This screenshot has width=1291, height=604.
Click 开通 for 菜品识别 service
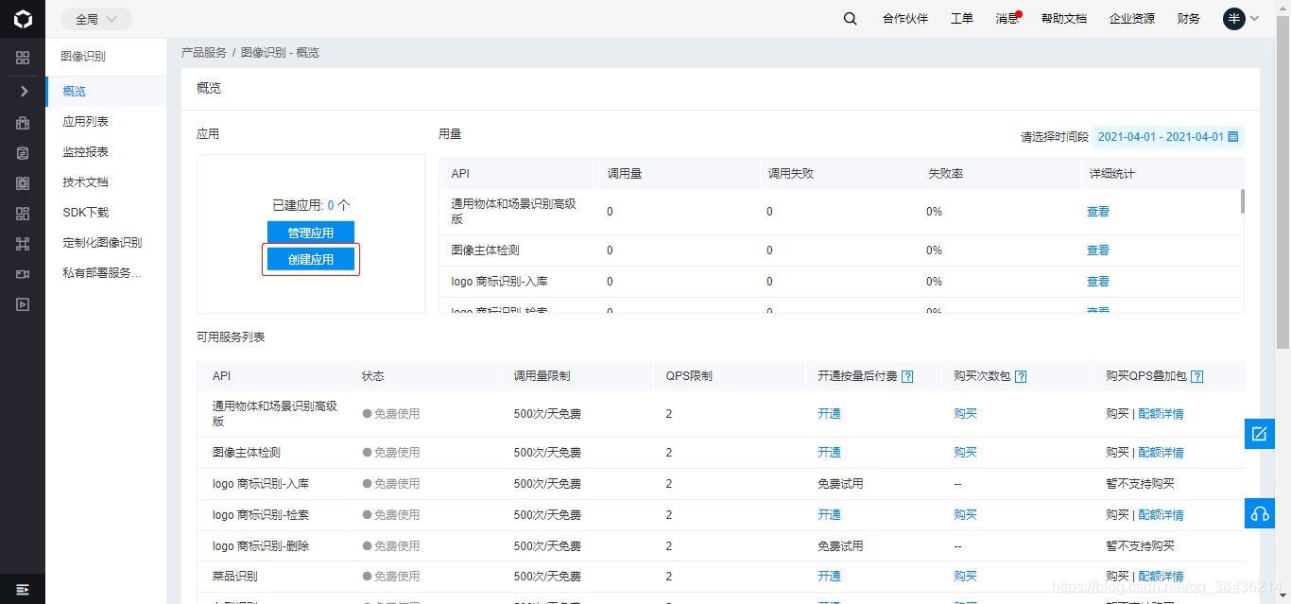click(829, 577)
